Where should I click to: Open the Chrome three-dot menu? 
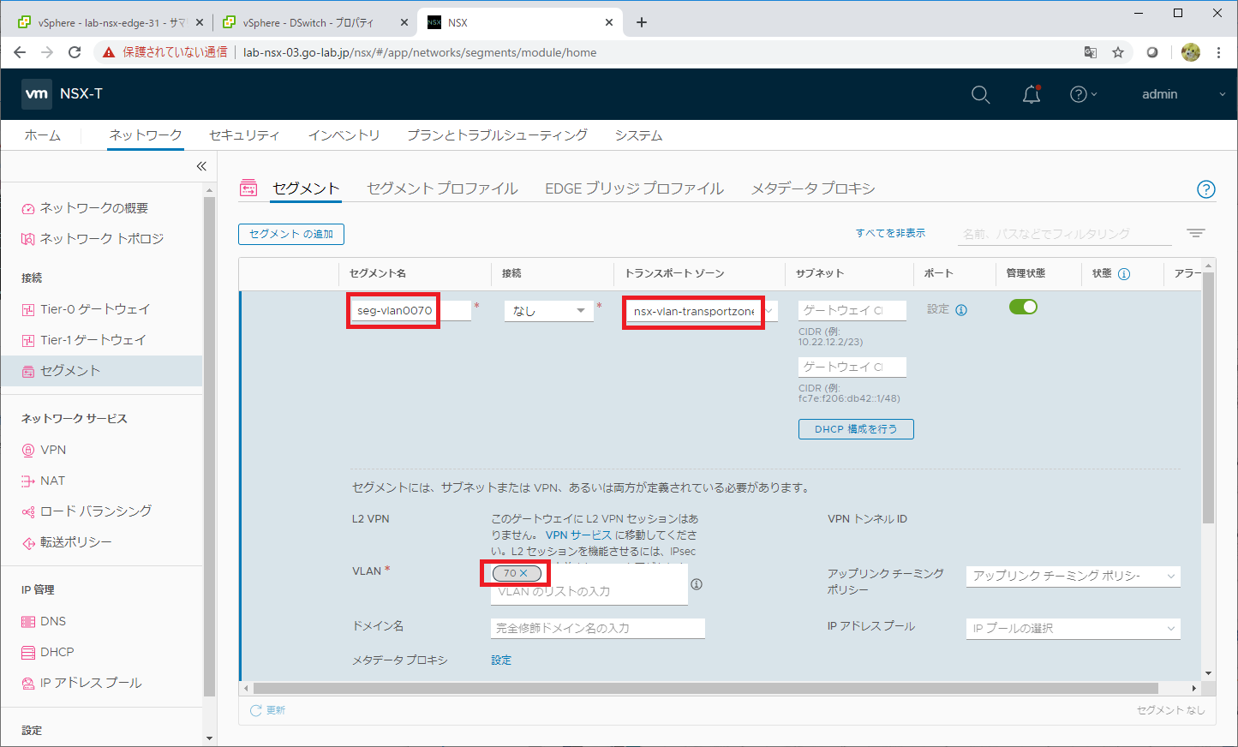point(1218,52)
